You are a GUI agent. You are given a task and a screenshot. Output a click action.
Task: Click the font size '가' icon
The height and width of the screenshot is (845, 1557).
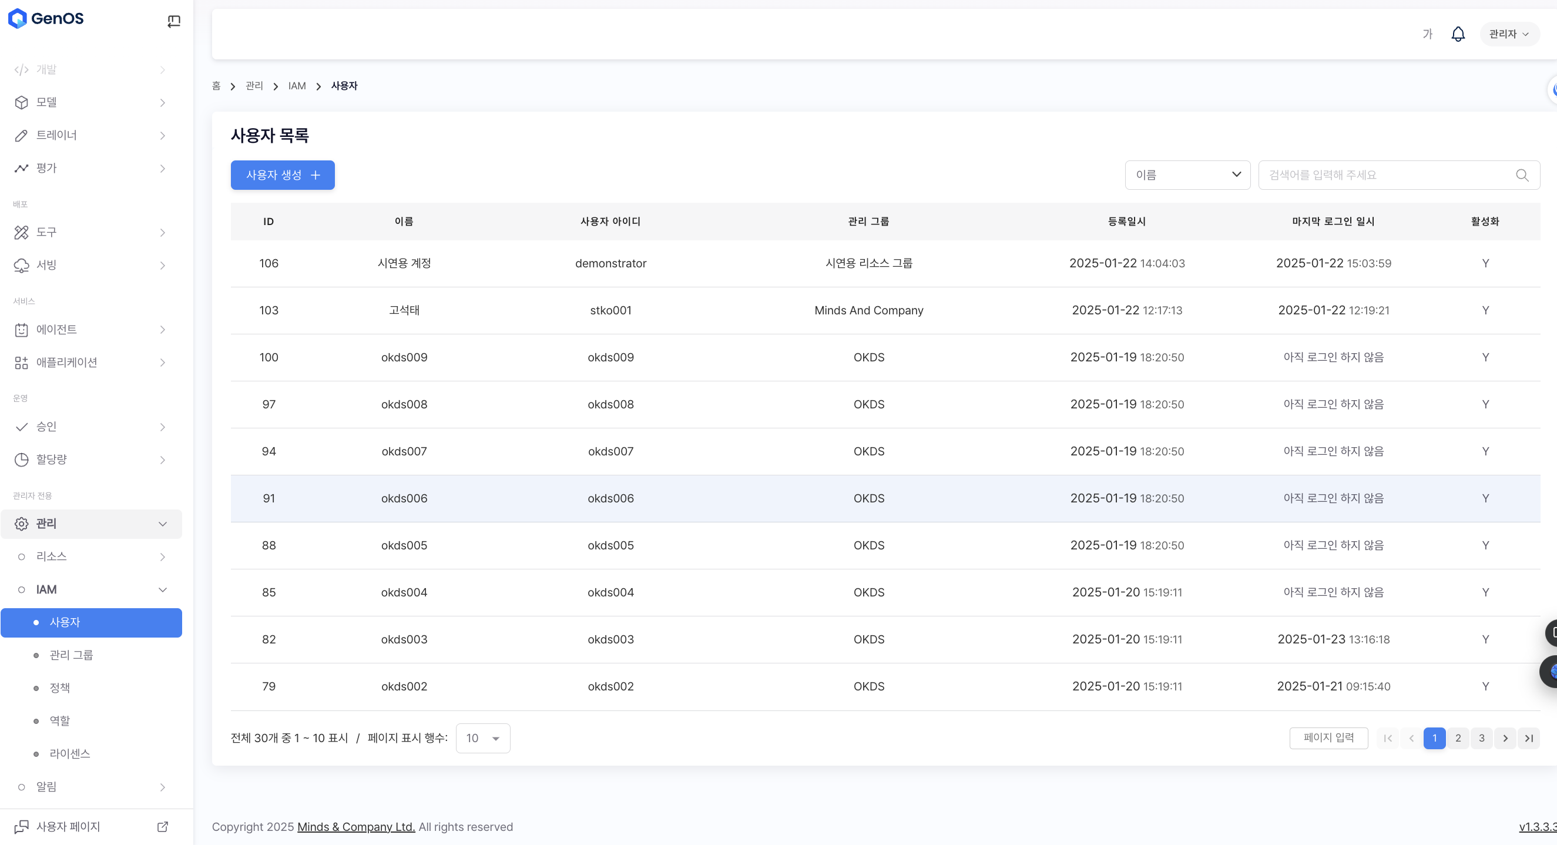click(1427, 34)
